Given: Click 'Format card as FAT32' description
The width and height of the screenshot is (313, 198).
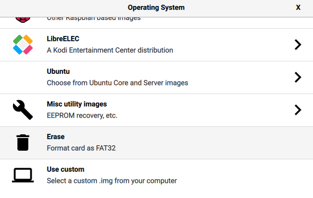Looking at the screenshot, I should pyautogui.click(x=81, y=148).
